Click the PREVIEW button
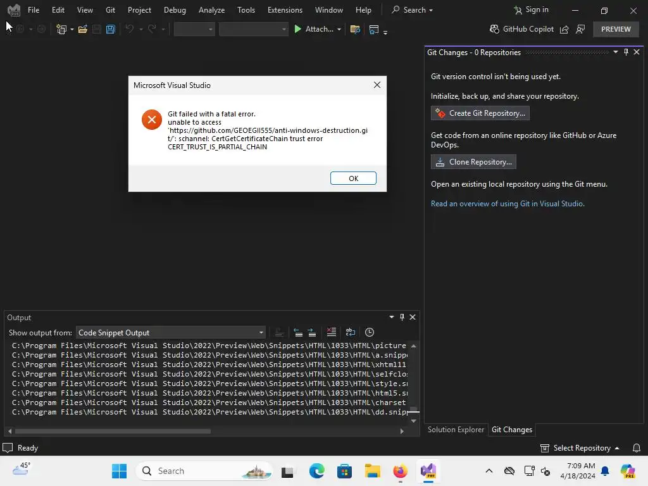 (x=616, y=29)
